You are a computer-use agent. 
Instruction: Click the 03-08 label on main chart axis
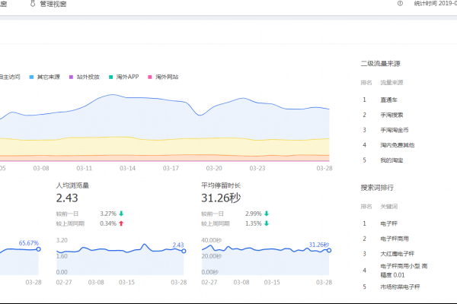pyautogui.click(x=41, y=169)
